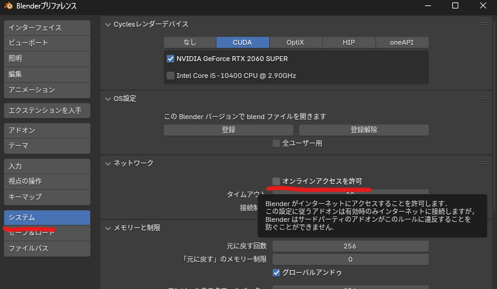Collapse the メモリーと制限 panel
497x289 pixels.
point(108,228)
